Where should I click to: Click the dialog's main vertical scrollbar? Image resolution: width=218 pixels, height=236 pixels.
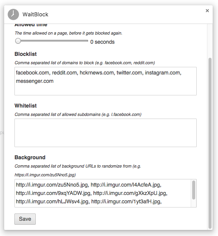tap(210, 143)
